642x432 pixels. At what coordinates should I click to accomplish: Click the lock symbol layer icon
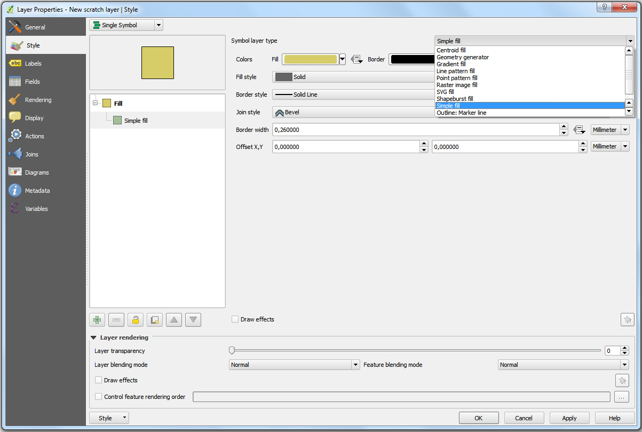(x=136, y=320)
